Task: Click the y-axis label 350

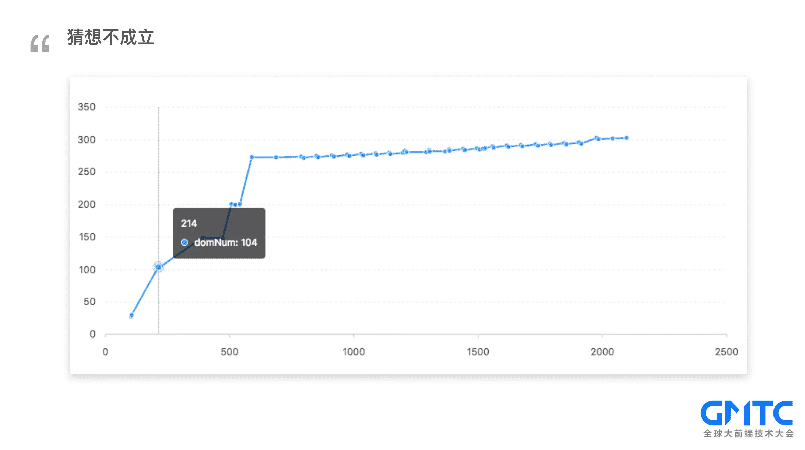Action: (86, 107)
